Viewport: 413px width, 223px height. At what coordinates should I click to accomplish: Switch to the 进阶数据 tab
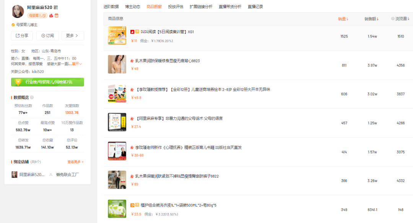click(x=111, y=7)
